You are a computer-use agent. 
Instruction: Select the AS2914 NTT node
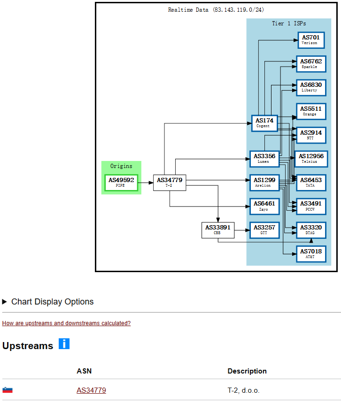pyautogui.click(x=310, y=135)
